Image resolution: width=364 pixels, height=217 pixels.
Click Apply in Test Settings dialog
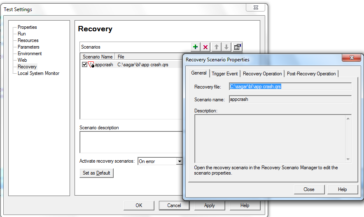click(210, 205)
